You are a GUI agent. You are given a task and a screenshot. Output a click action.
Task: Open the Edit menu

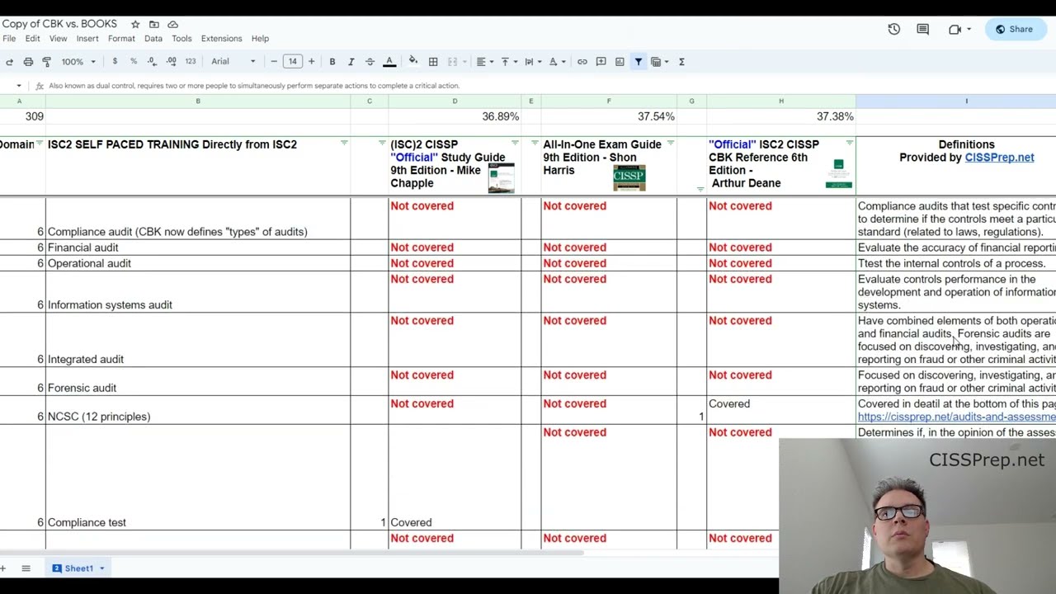32,39
